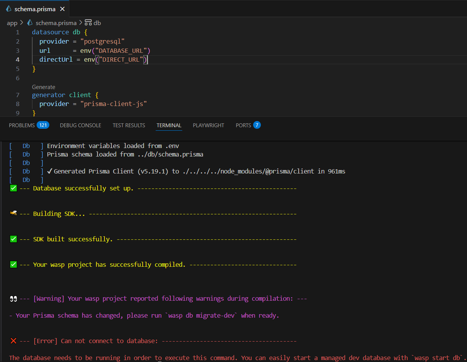Select the TERMINAL panel tab

pyautogui.click(x=169, y=125)
